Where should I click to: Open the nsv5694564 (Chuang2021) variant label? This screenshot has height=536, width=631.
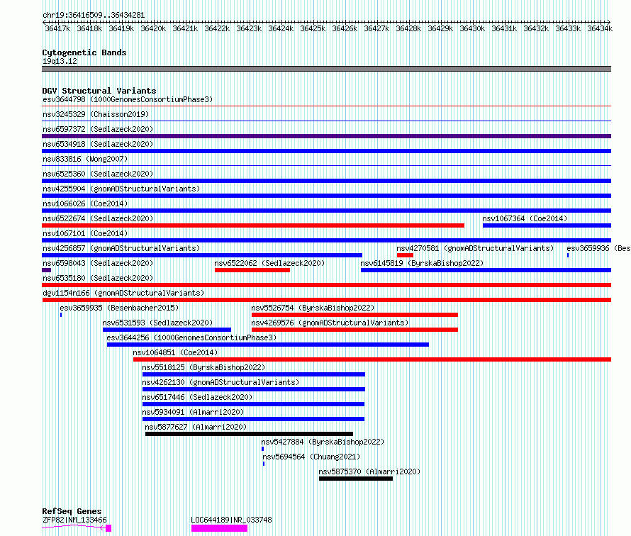tap(311, 457)
